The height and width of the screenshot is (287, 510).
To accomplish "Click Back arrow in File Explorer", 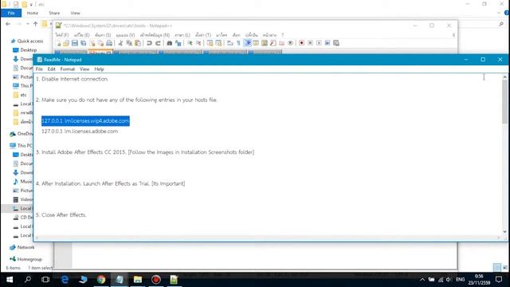I will pyautogui.click(x=8, y=24).
